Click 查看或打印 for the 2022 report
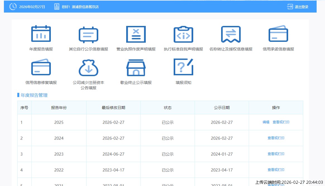Viewport: 325px width, 186px height. 276,170
